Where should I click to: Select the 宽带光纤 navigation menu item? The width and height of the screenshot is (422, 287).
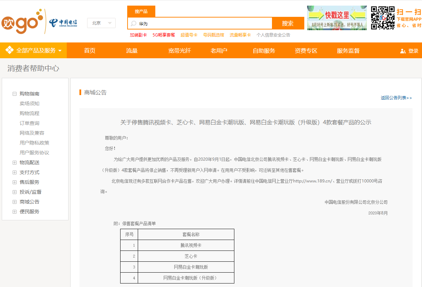pos(180,51)
